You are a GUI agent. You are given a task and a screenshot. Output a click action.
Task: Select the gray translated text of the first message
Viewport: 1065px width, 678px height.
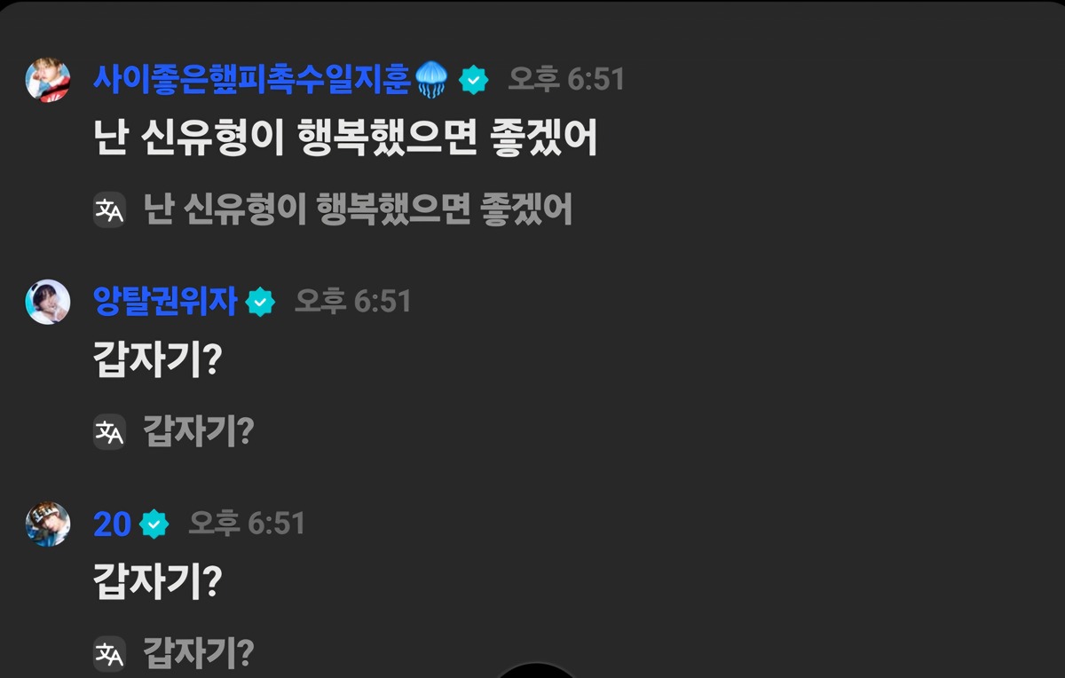[358, 210]
